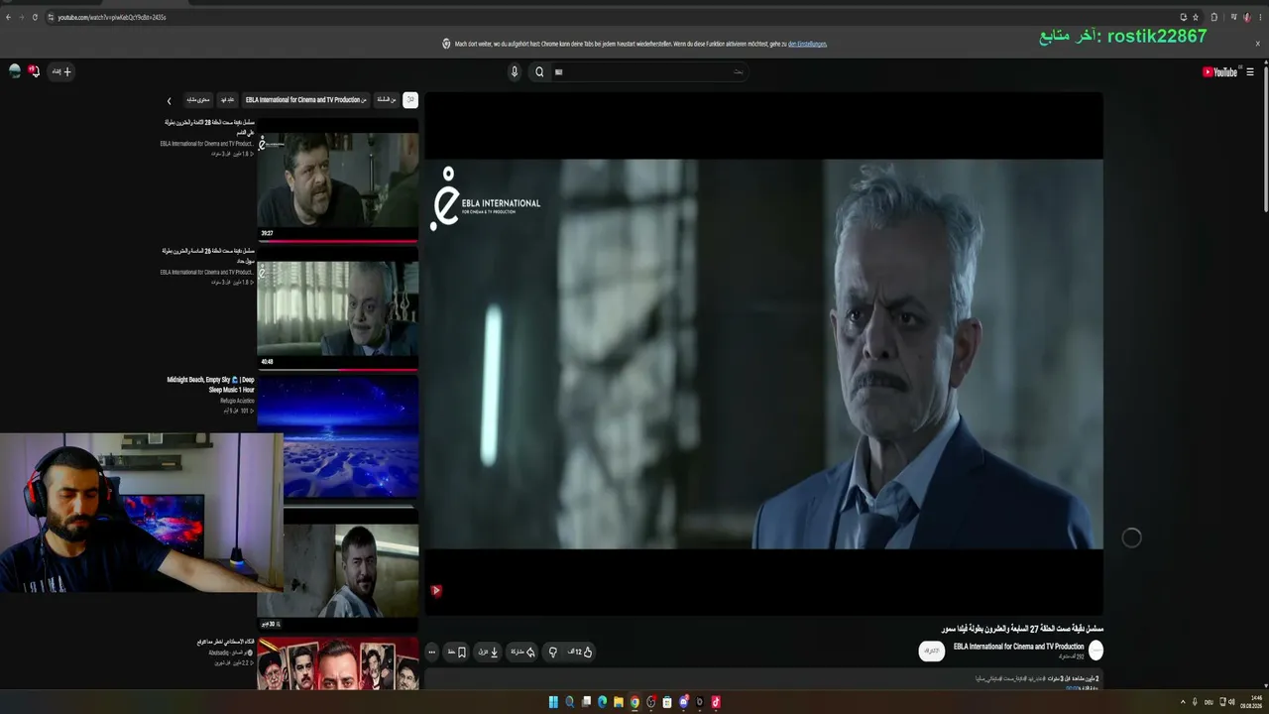Open the red collage thumbnail at the list bottom

[338, 663]
